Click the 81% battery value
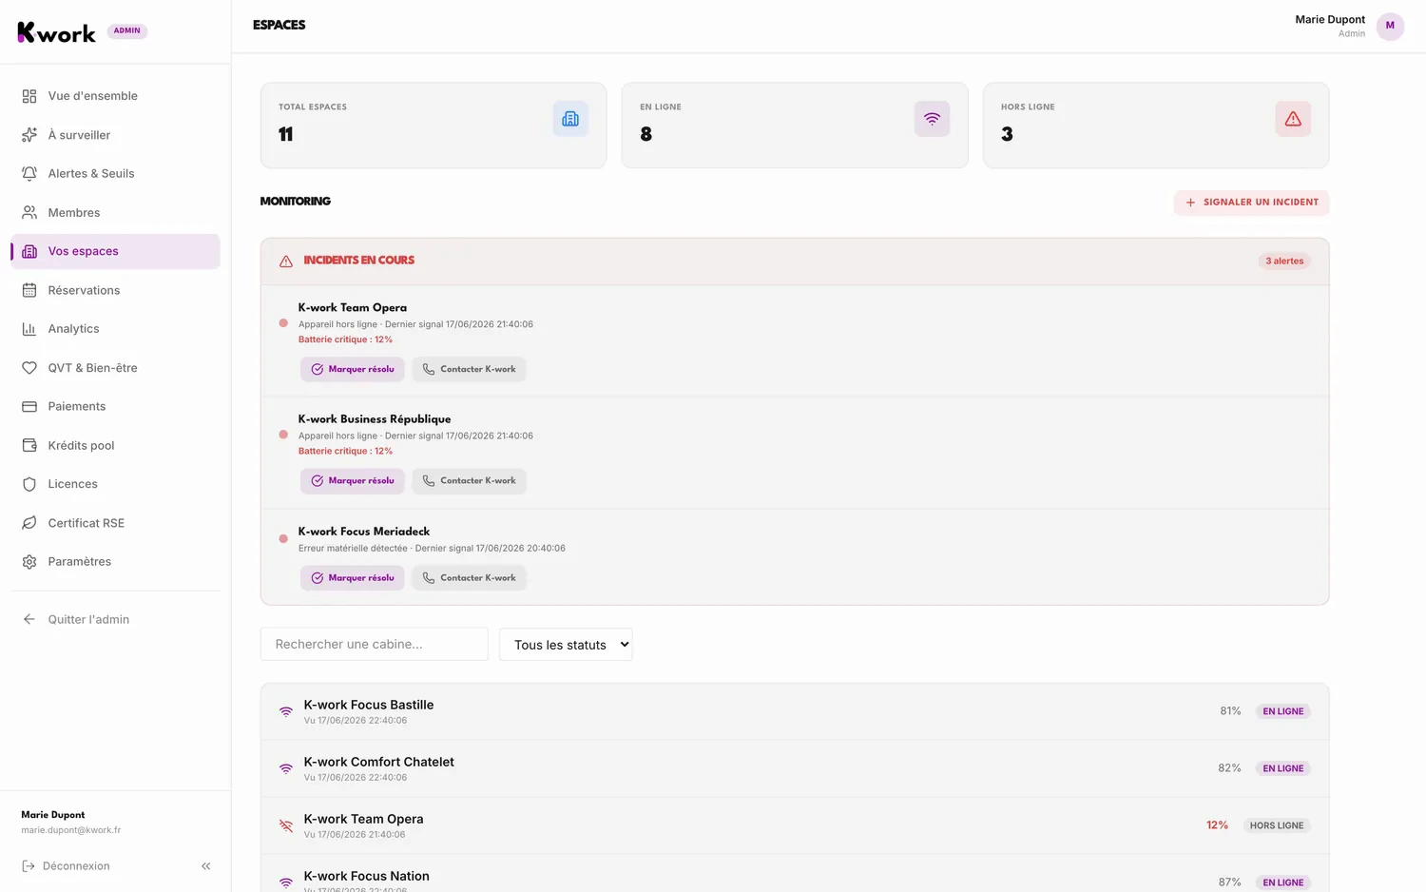The height and width of the screenshot is (892, 1426). pos(1231,711)
